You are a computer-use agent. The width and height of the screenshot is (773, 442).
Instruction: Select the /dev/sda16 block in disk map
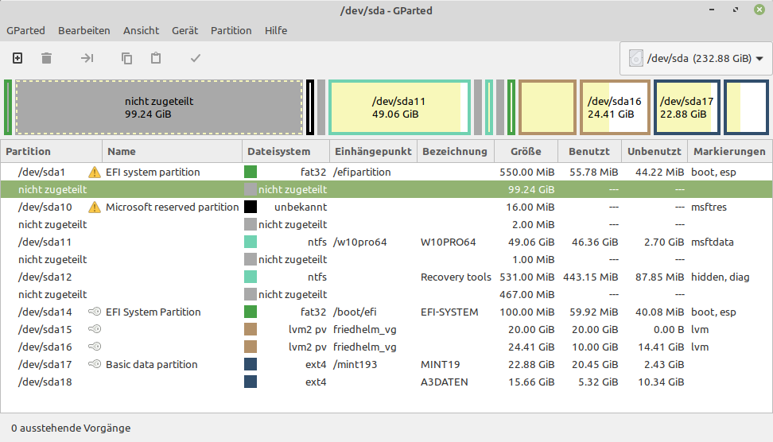[615, 107]
